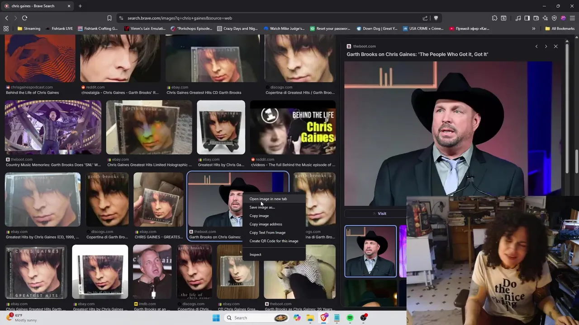Choose Save image as from context menu
The width and height of the screenshot is (579, 325).
pos(274,207)
